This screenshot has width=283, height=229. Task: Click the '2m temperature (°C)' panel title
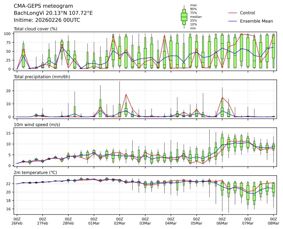tap(35, 173)
